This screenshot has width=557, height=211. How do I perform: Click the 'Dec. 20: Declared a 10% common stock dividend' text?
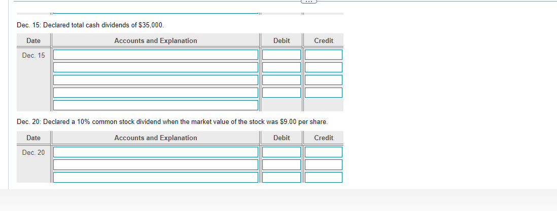point(172,122)
